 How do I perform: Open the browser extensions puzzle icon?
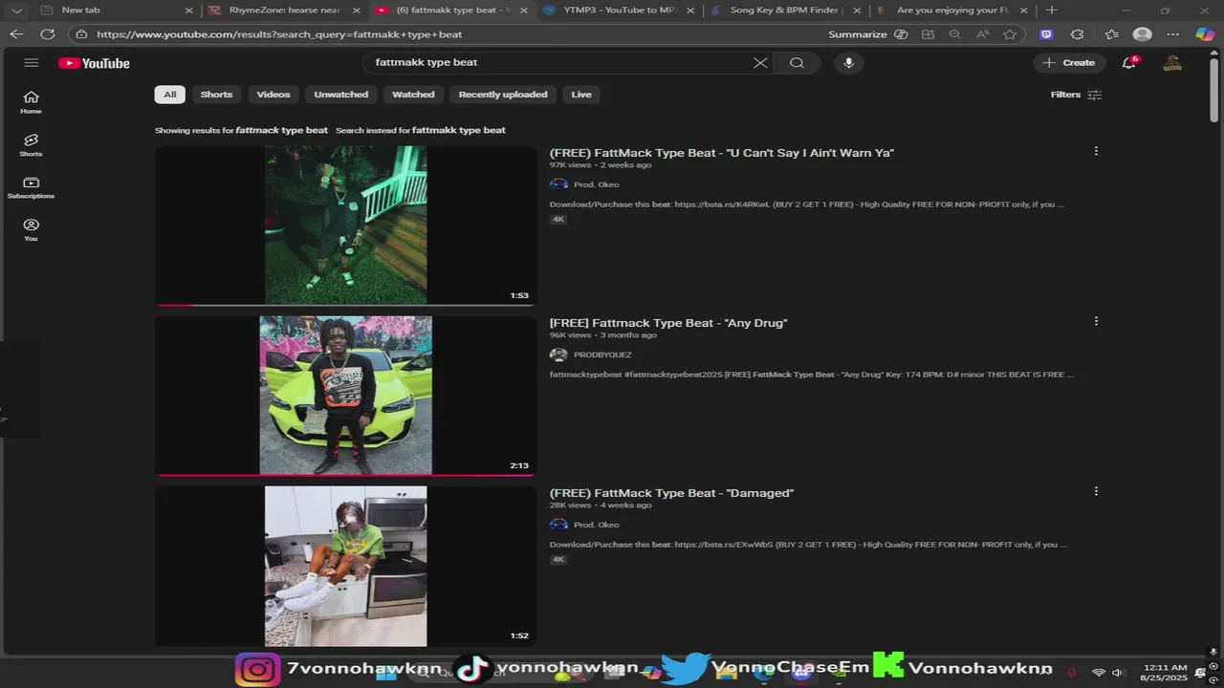coord(1078,34)
